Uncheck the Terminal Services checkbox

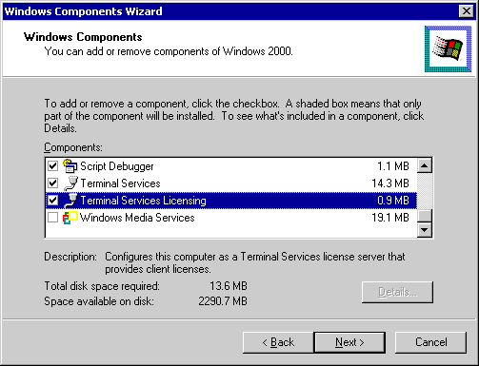click(52, 183)
